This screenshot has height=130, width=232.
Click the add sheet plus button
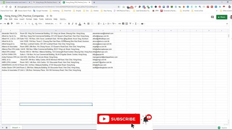3,127
